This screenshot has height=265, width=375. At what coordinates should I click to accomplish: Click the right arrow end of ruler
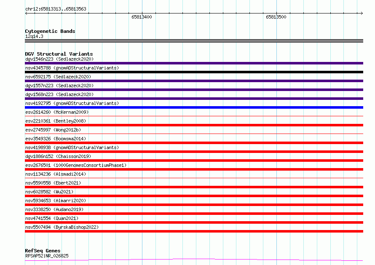(362, 13)
